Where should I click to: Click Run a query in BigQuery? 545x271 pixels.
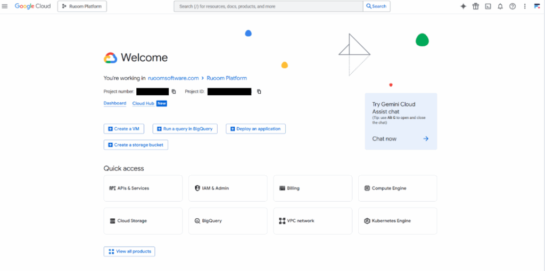pos(185,129)
